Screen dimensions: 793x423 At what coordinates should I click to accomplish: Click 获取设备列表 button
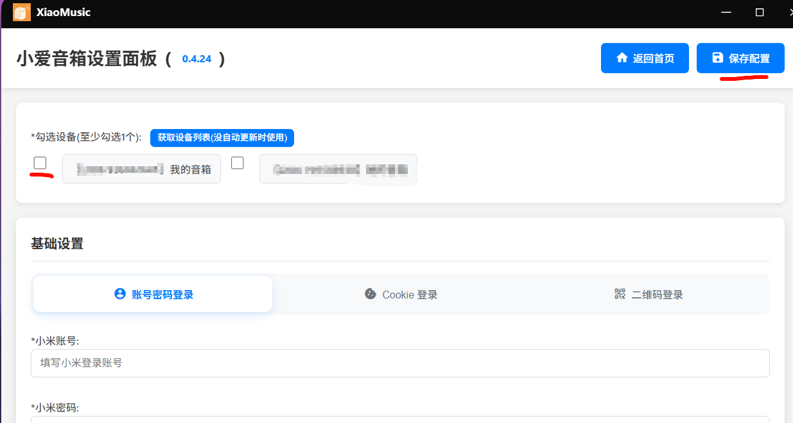pyautogui.click(x=222, y=137)
